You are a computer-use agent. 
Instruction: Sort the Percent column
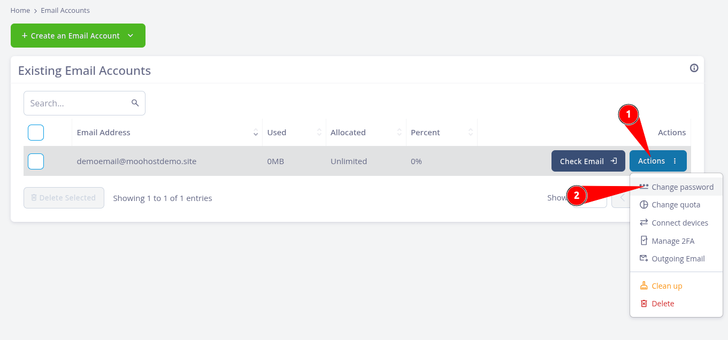(470, 133)
